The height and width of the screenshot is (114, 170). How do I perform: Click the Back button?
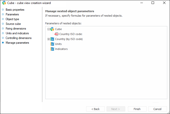point(95,109)
